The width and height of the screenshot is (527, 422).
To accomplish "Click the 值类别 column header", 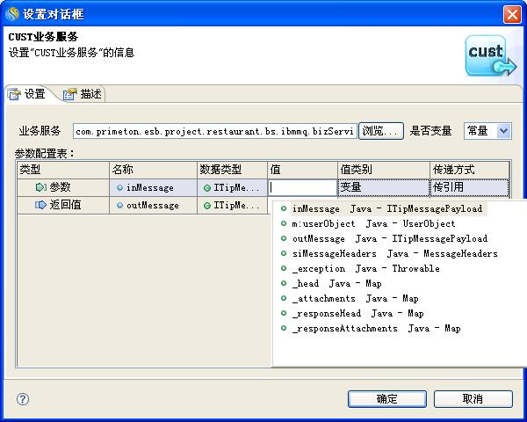I will [384, 170].
